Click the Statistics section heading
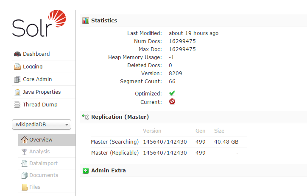 click(x=104, y=20)
